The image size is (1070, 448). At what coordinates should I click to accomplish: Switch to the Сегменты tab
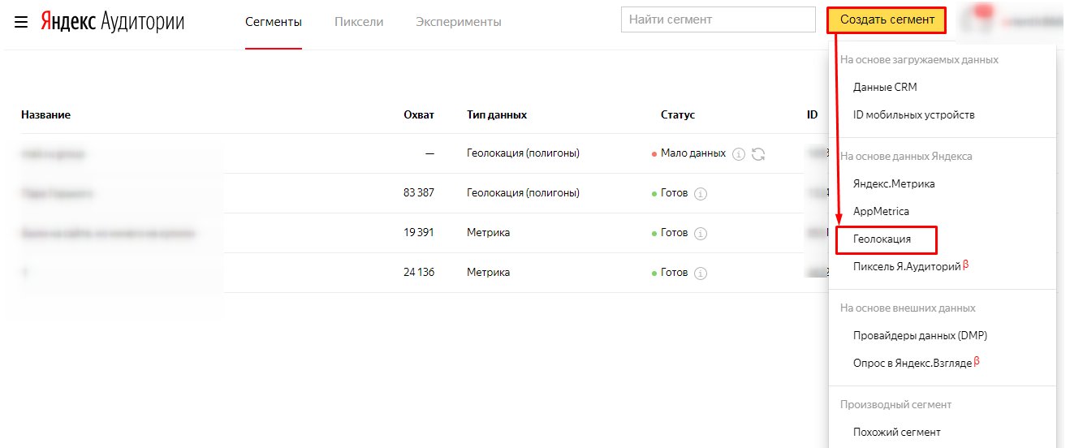[274, 22]
